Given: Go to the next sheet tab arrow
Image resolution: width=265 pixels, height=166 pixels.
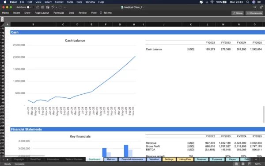Looking at the screenshot, I should tap(8, 159).
